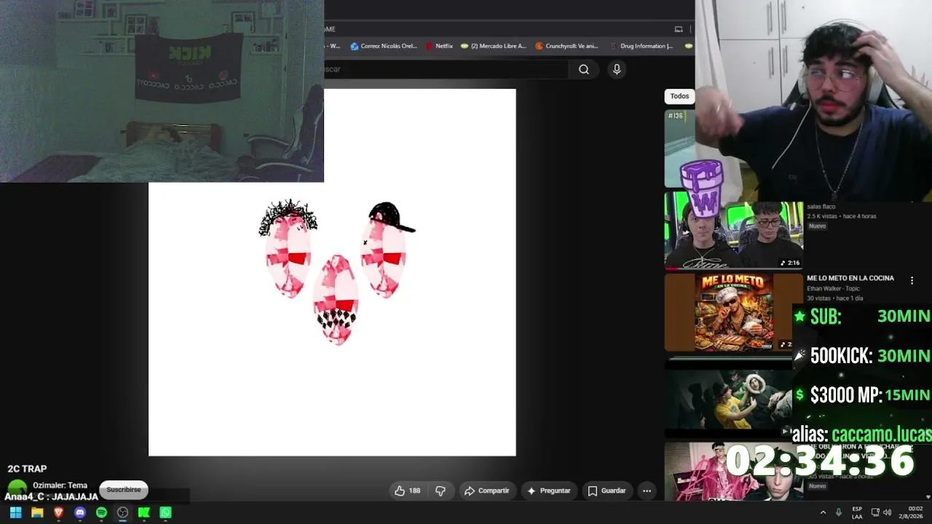Open the Kick app in taskbar

pyautogui.click(x=144, y=512)
